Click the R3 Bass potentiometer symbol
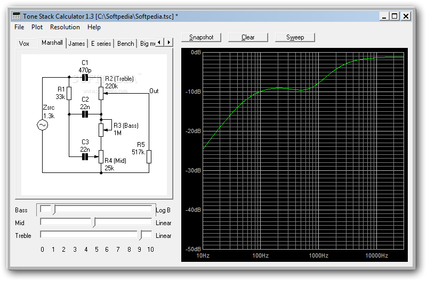427x281 pixels. pos(101,130)
